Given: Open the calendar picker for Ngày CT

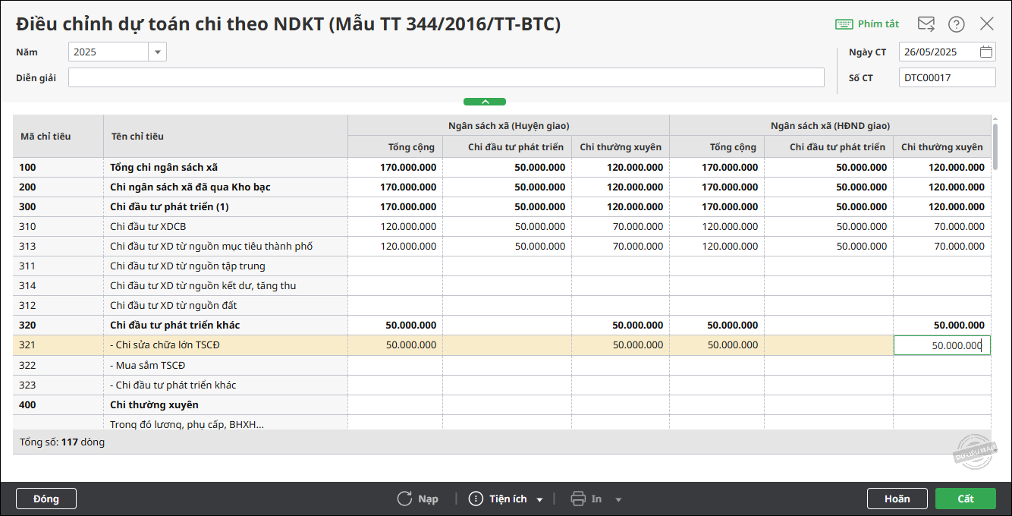Looking at the screenshot, I should click(x=985, y=52).
